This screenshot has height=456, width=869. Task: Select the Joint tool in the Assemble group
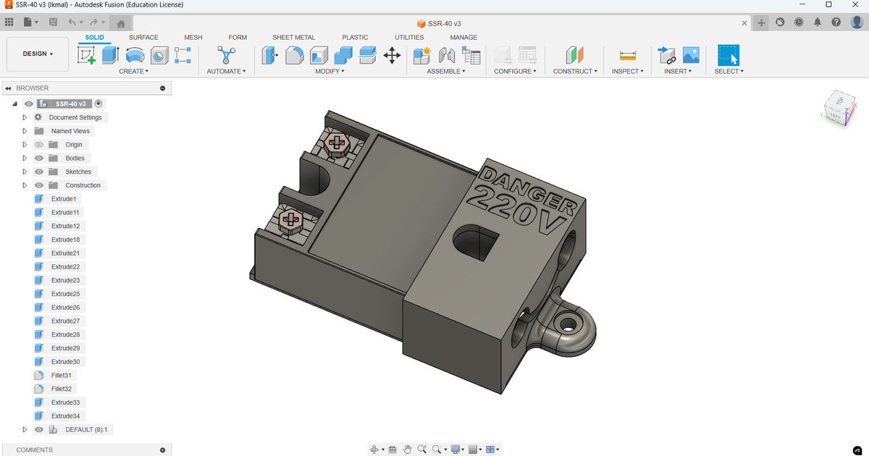click(447, 55)
